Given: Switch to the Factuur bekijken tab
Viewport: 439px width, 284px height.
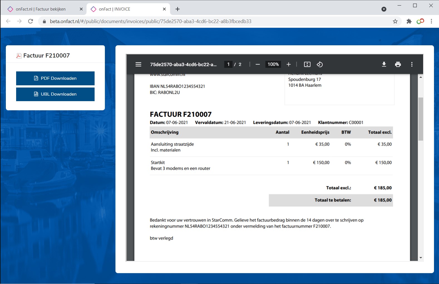Looking at the screenshot, I should (41, 9).
